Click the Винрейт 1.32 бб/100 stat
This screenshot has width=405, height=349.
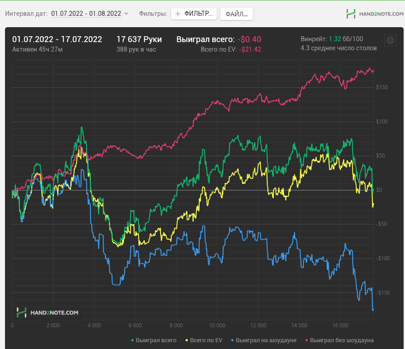click(x=332, y=39)
